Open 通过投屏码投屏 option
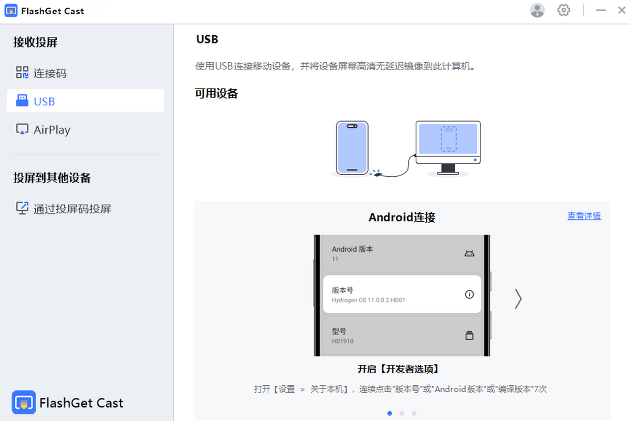Viewport: 630px width, 421px height. point(86,209)
